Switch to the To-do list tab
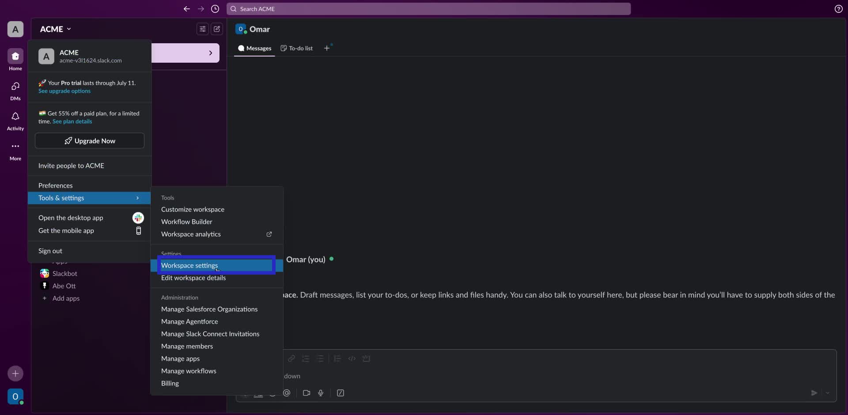The width and height of the screenshot is (848, 415). coord(296,48)
